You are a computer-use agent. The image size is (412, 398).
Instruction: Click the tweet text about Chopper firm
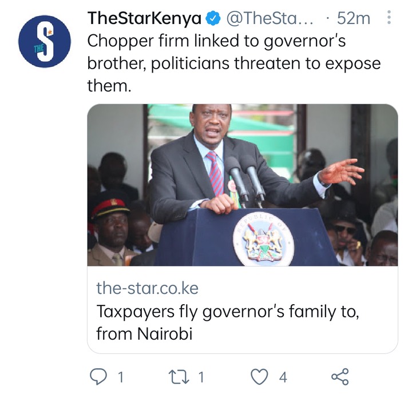point(234,63)
